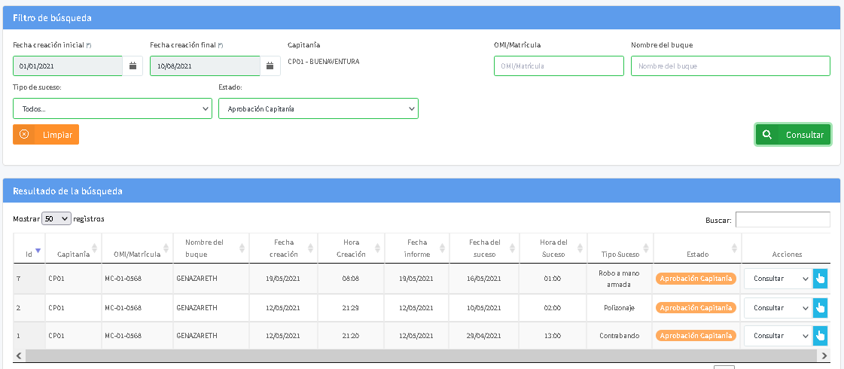The image size is (844, 369).
Task: Open calendar for Fecha creación inicial
Action: click(133, 66)
